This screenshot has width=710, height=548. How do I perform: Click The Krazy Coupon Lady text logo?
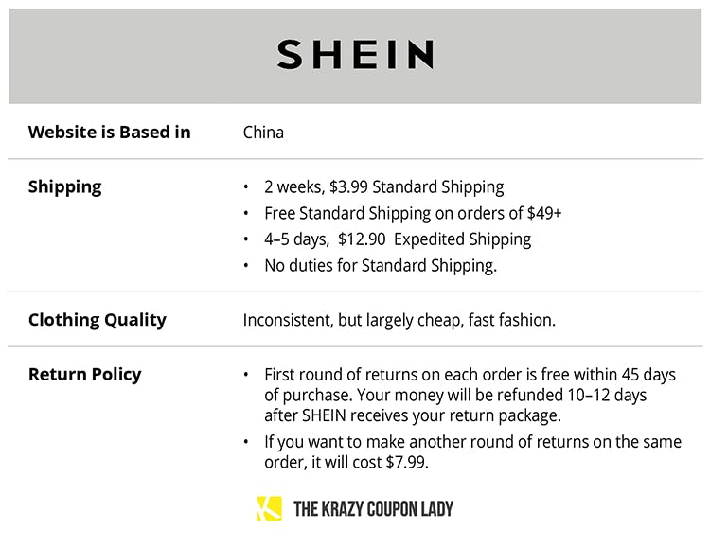tap(373, 509)
